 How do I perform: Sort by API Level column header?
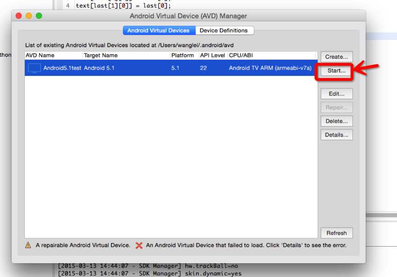[x=212, y=55]
